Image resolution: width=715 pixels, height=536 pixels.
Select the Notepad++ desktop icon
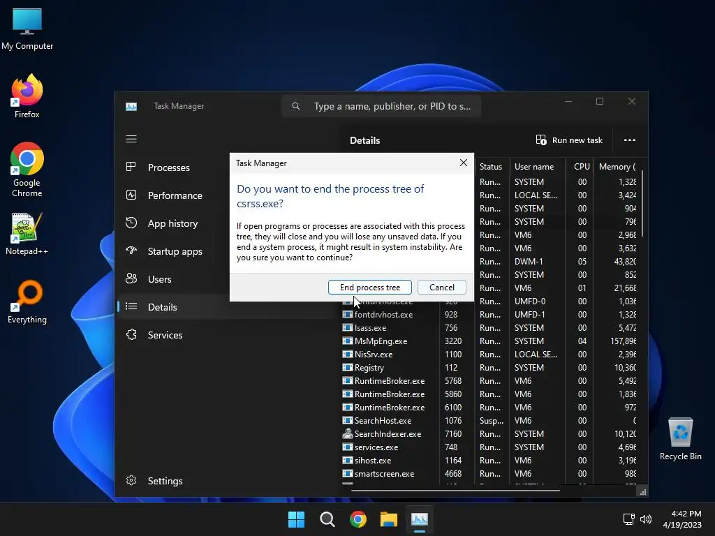click(27, 233)
